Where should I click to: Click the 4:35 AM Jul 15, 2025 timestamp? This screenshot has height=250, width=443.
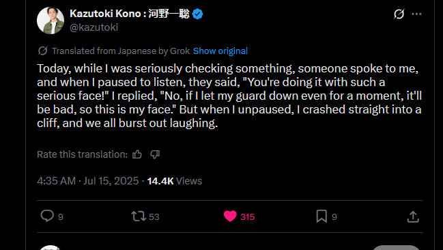click(88, 181)
